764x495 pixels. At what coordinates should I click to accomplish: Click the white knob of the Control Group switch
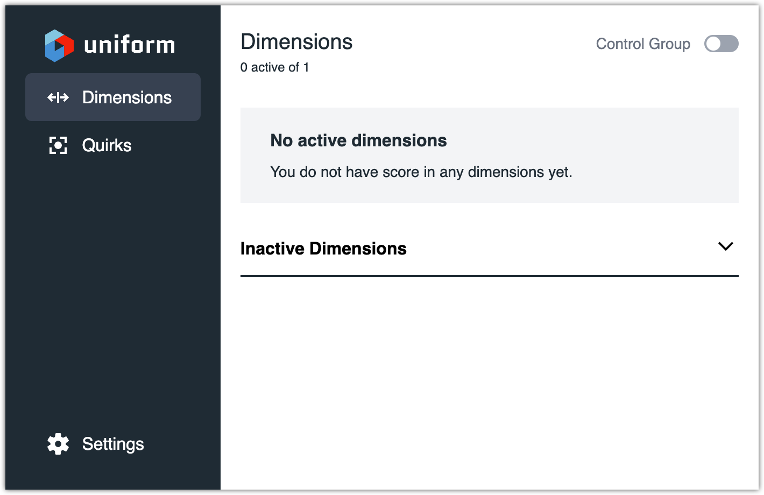(x=713, y=44)
